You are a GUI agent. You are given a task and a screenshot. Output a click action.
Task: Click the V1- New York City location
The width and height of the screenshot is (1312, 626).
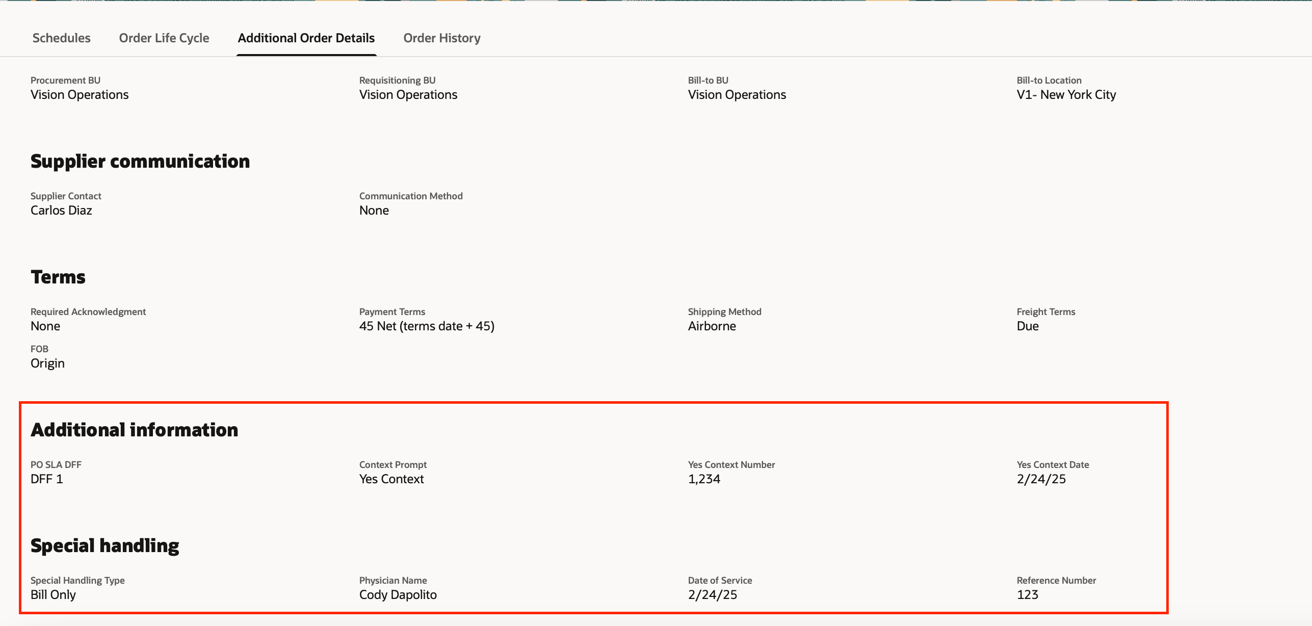click(1066, 95)
